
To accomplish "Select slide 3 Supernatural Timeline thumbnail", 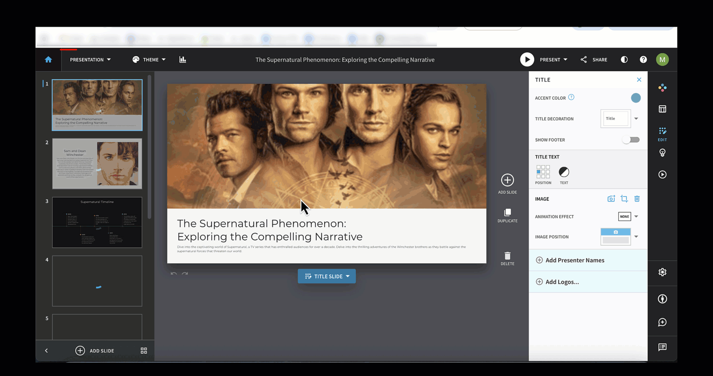I will click(x=97, y=222).
